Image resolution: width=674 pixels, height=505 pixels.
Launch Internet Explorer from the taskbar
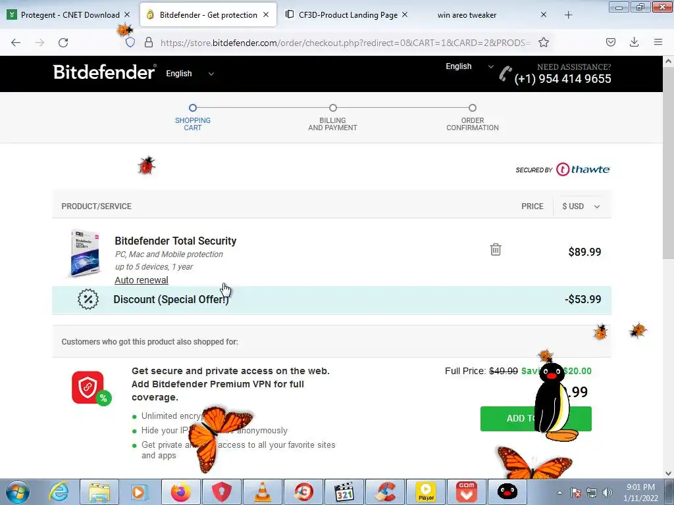pos(59,492)
